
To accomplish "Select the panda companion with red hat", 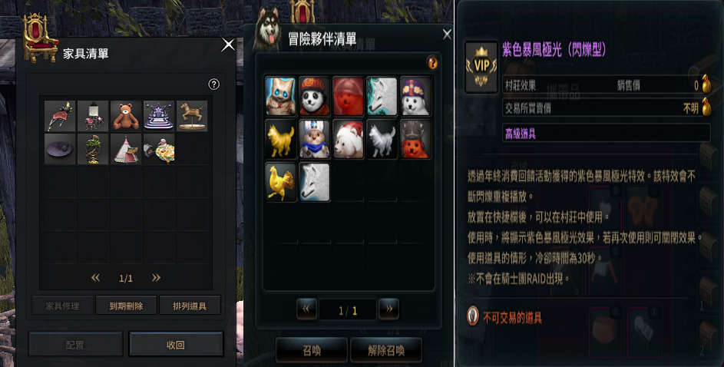I will coord(314,96).
